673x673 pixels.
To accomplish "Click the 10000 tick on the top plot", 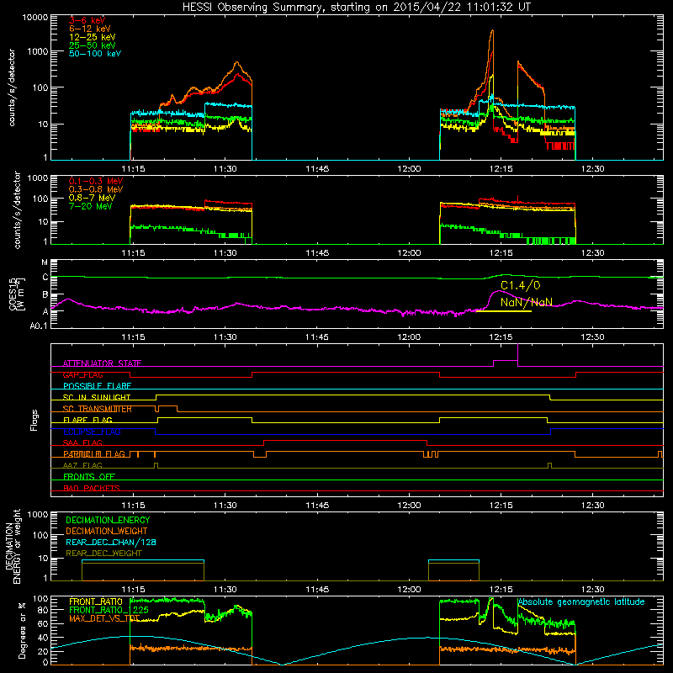I will 35,17.
